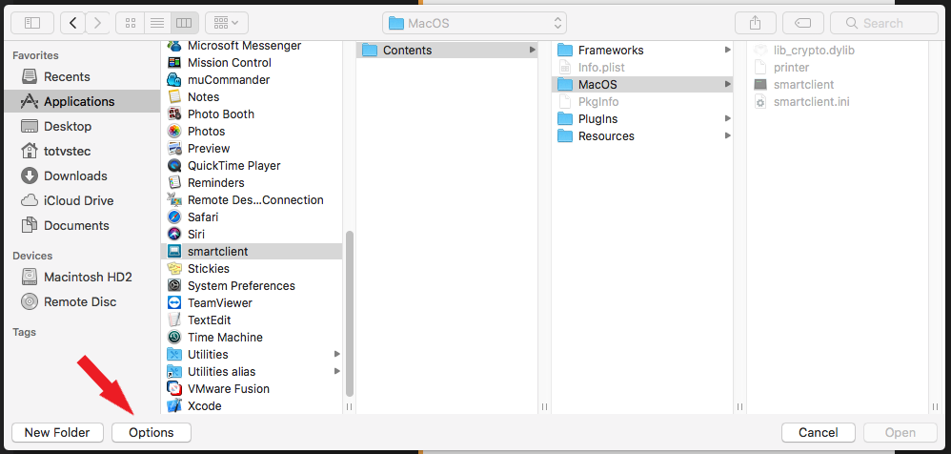The image size is (951, 454).
Task: Expand the Contents folder arrow
Action: pyautogui.click(x=532, y=50)
